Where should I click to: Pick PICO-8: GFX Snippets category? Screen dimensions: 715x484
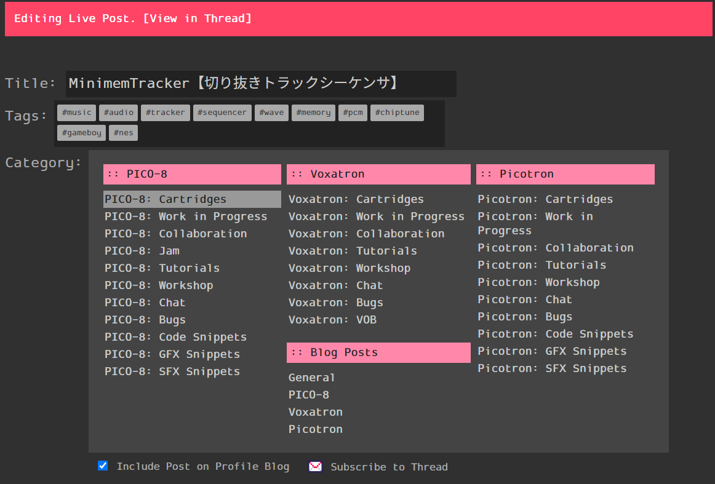[172, 354]
